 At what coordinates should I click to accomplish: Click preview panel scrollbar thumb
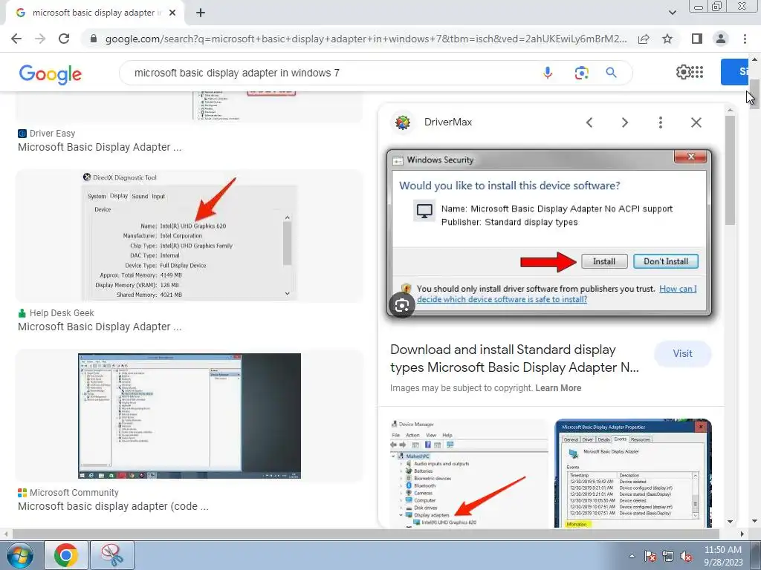[730, 170]
